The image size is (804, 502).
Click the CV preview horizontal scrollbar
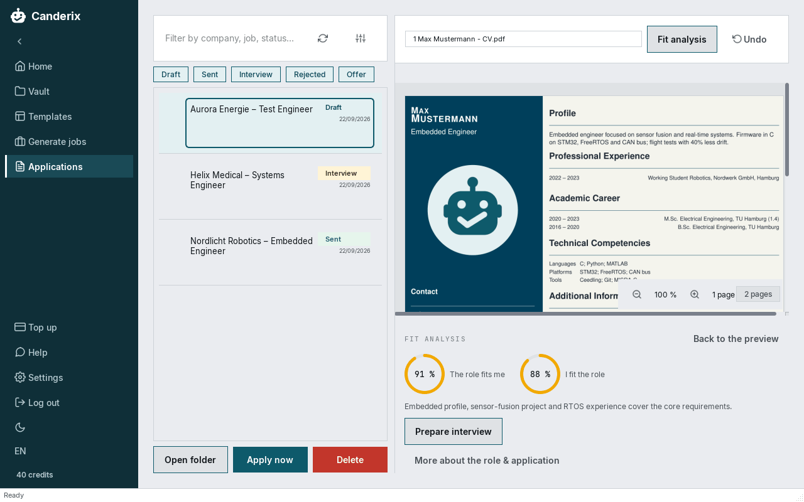tap(585, 314)
